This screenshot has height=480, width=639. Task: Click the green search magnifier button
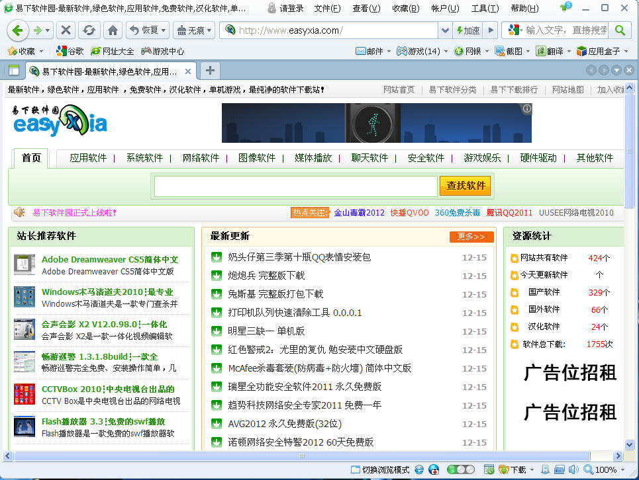[619, 30]
